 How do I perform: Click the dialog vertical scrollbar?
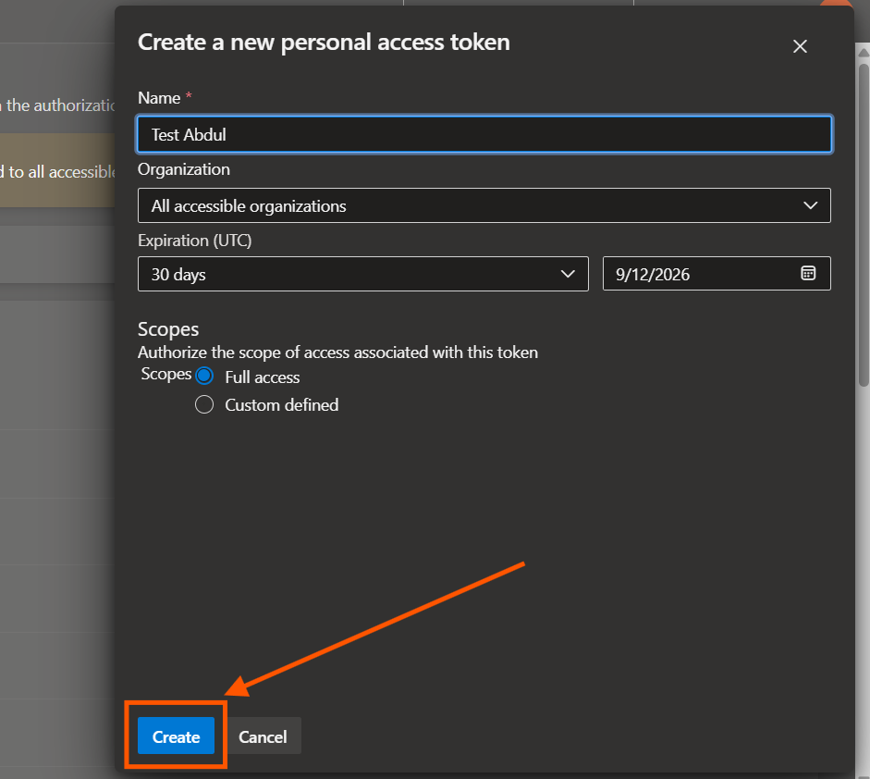pyautogui.click(x=864, y=225)
